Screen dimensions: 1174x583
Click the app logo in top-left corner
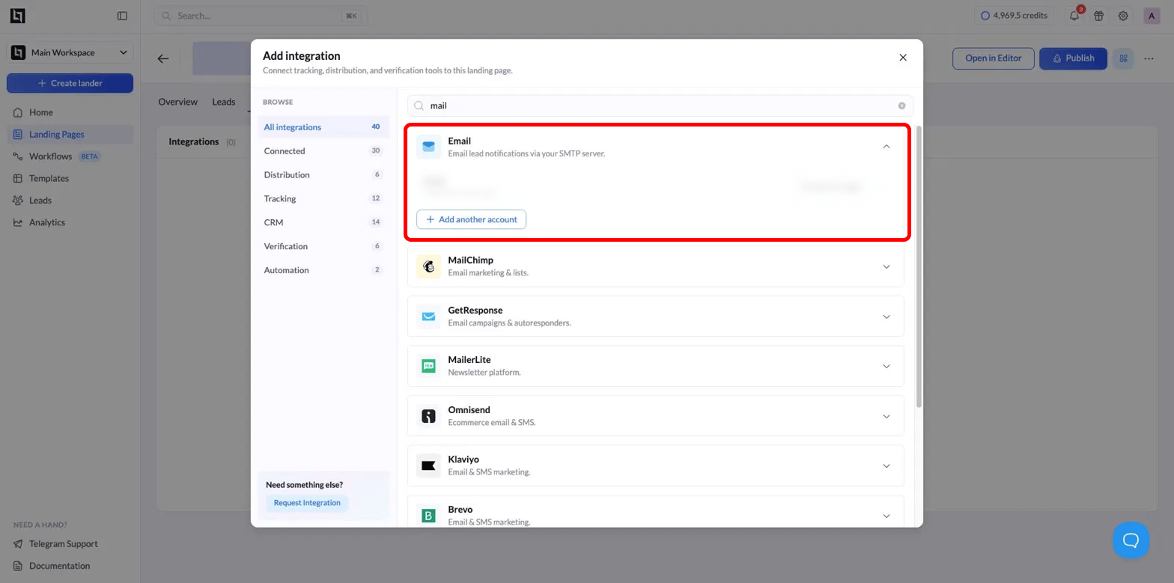click(17, 16)
